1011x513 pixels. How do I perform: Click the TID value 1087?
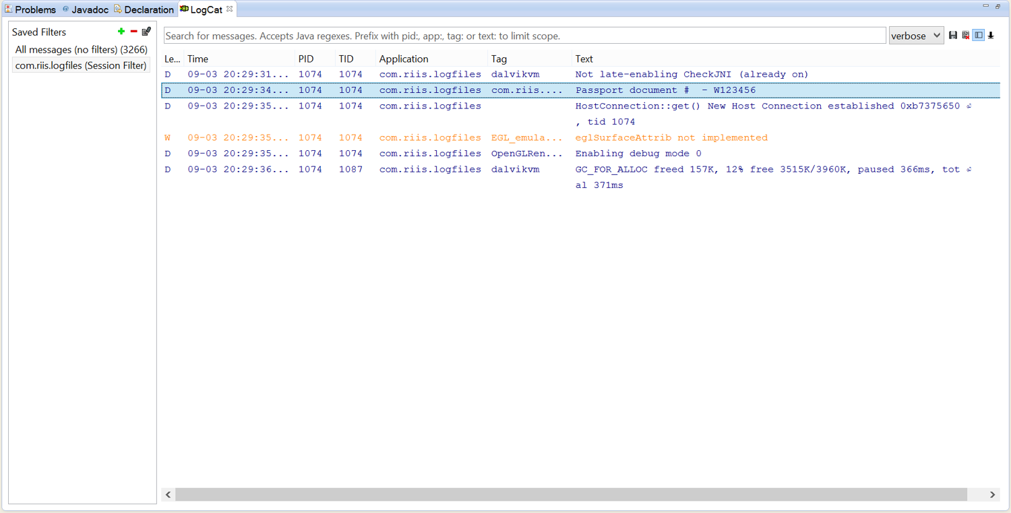tap(350, 169)
